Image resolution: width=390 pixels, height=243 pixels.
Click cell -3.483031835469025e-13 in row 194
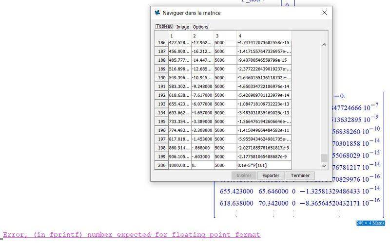[264, 113]
